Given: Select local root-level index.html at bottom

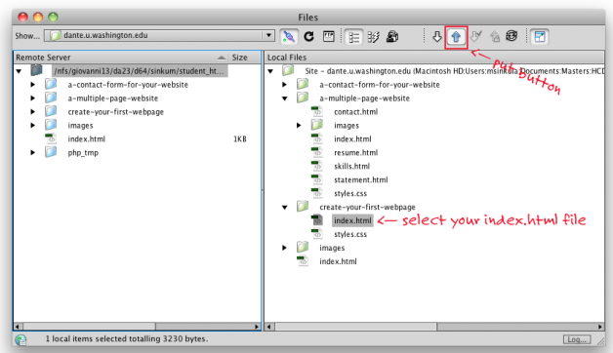Looking at the screenshot, I should pyautogui.click(x=338, y=261).
